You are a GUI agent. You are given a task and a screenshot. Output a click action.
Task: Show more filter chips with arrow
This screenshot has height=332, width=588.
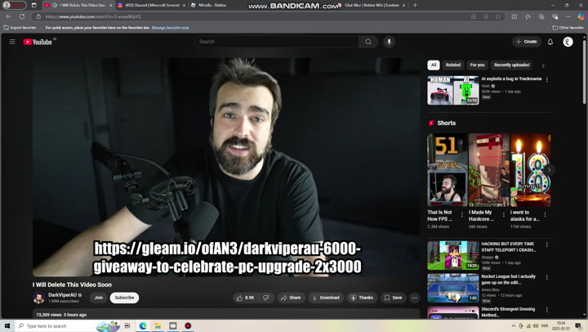pos(543,65)
